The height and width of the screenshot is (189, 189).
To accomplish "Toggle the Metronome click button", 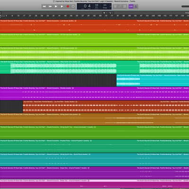I will tap(136, 7).
